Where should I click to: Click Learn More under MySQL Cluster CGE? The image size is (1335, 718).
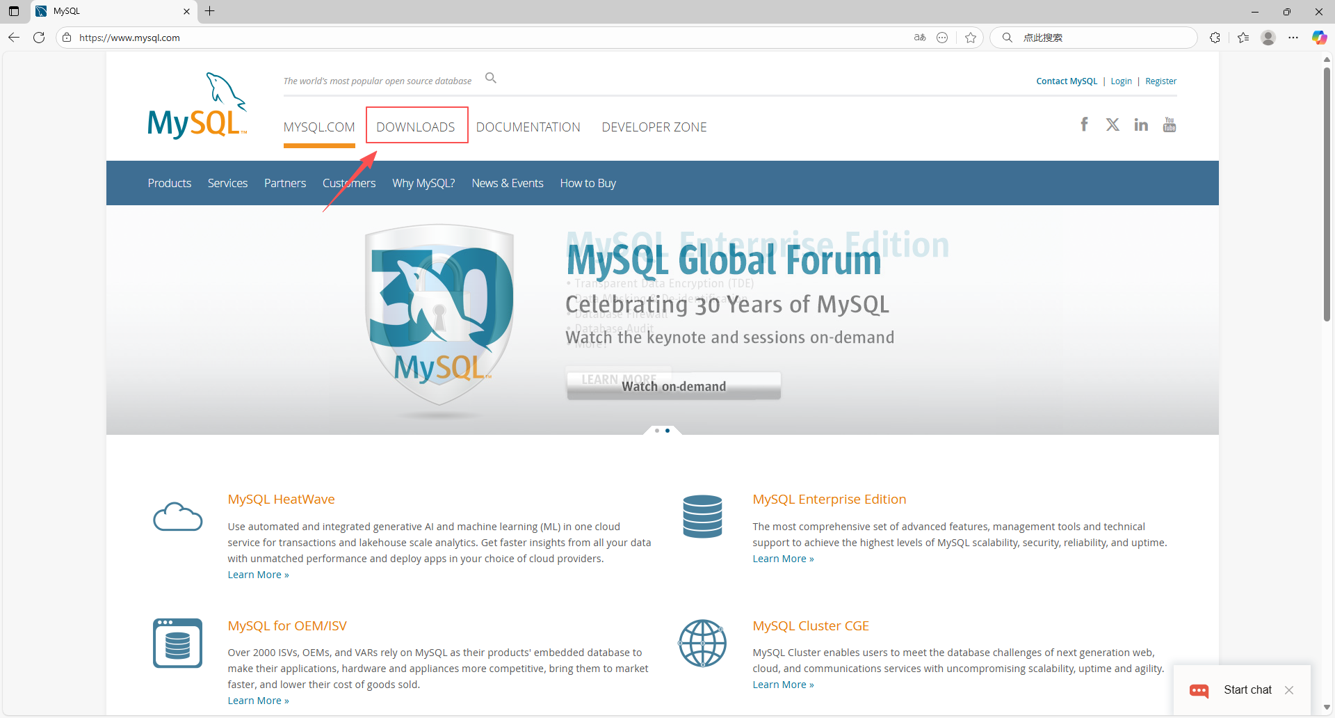[783, 685]
